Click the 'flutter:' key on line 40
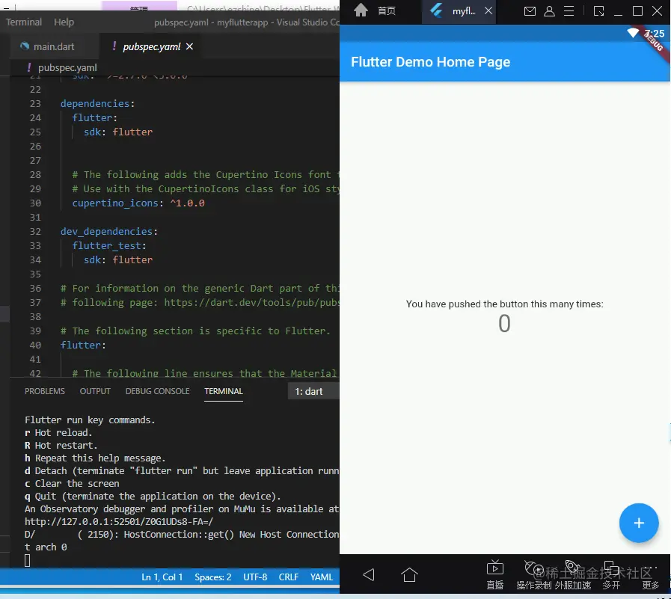 click(x=83, y=345)
